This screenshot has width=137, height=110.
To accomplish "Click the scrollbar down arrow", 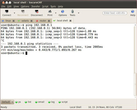I will tap(135, 97).
